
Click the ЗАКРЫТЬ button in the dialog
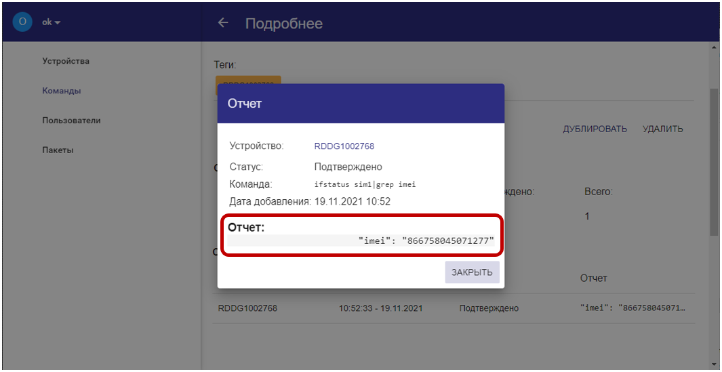pyautogui.click(x=472, y=272)
